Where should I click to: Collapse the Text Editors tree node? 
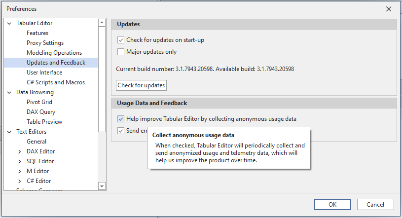(9, 132)
